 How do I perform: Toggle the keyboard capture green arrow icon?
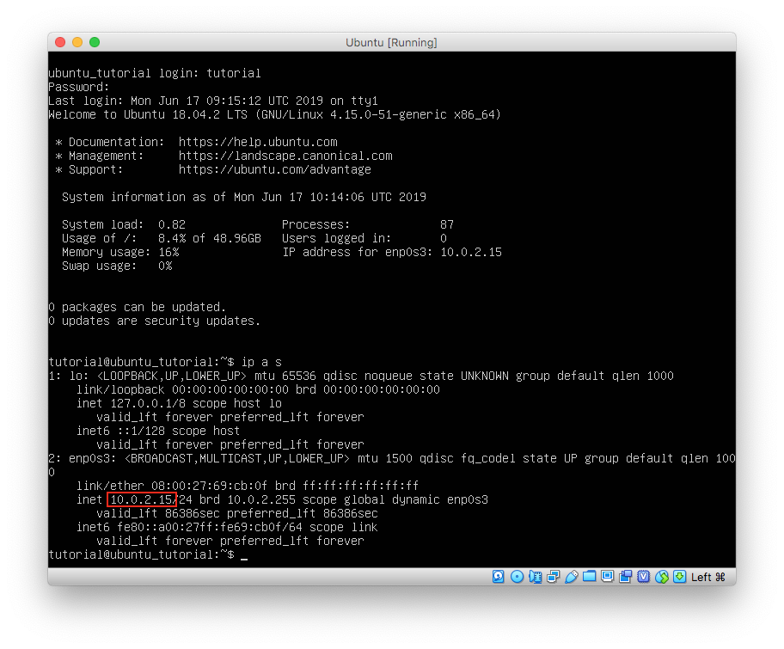(x=679, y=577)
